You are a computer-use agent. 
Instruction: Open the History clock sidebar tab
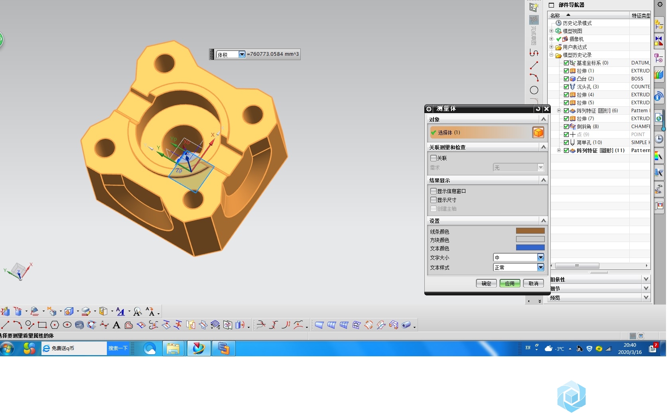(x=659, y=139)
